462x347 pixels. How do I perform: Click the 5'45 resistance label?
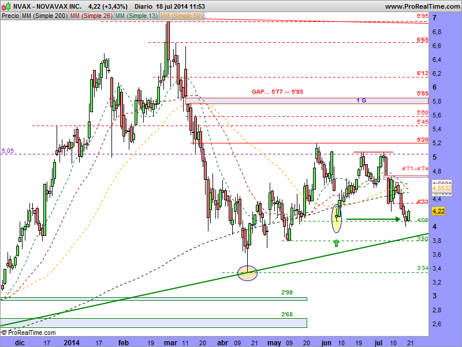423,121
